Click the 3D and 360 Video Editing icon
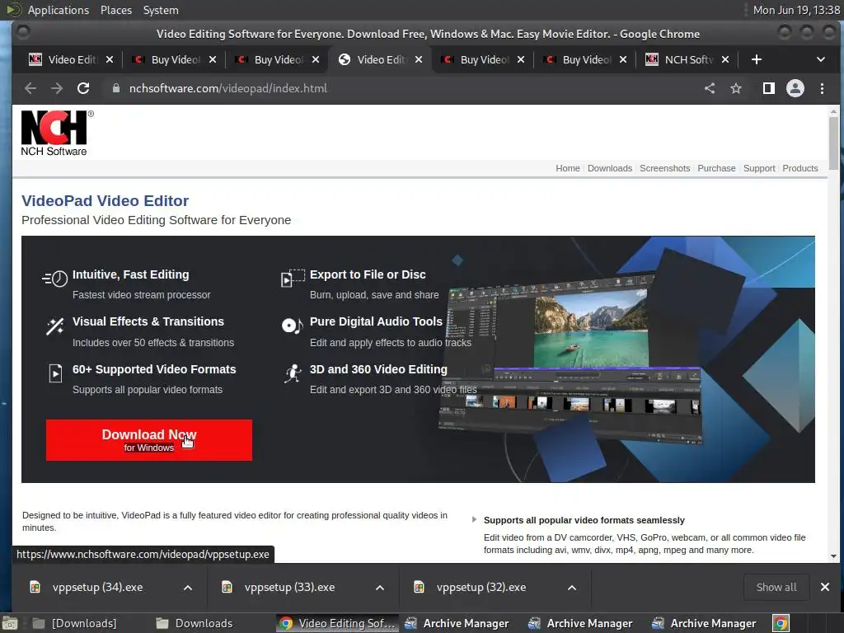The image size is (844, 633). [x=293, y=373]
